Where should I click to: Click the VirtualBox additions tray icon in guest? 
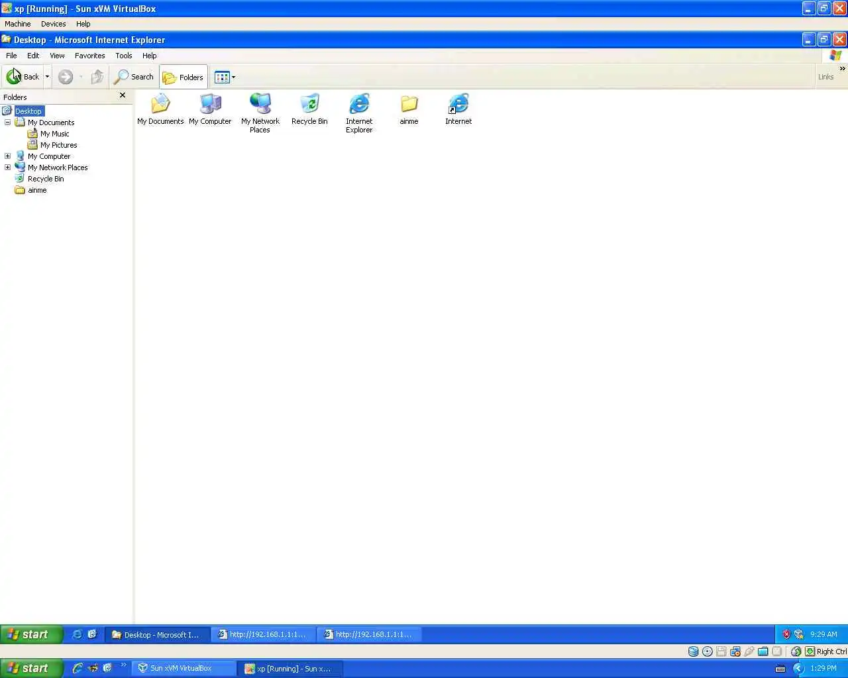click(799, 634)
